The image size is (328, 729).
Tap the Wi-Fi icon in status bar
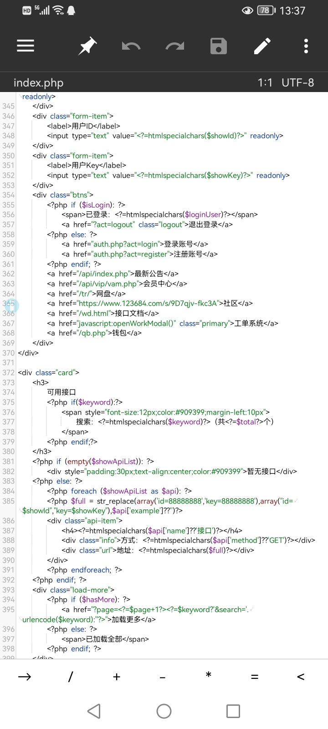(x=58, y=10)
